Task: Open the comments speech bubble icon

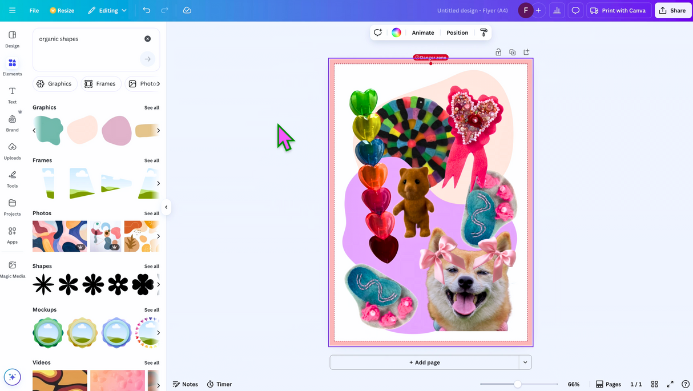Action: [x=575, y=10]
